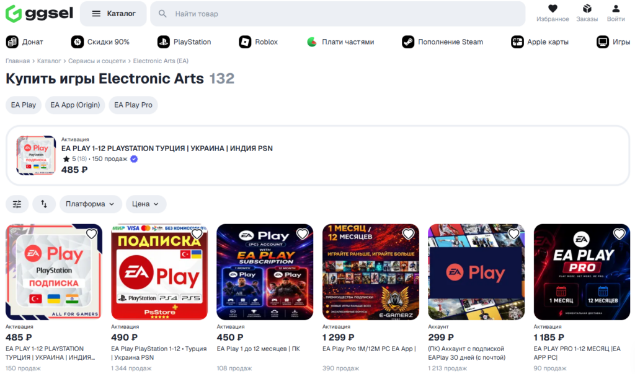Open Пополнение Steam category
The height and width of the screenshot is (374, 635).
point(442,41)
